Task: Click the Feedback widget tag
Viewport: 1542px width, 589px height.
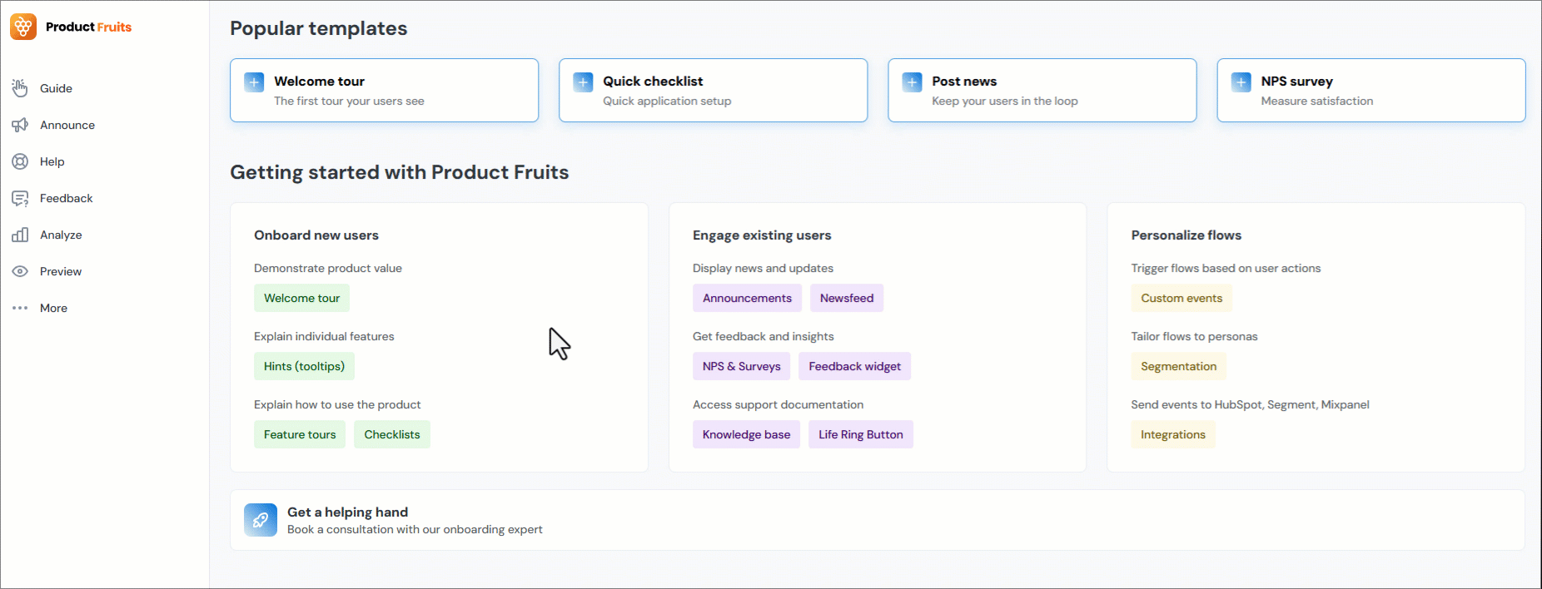Action: (x=854, y=366)
